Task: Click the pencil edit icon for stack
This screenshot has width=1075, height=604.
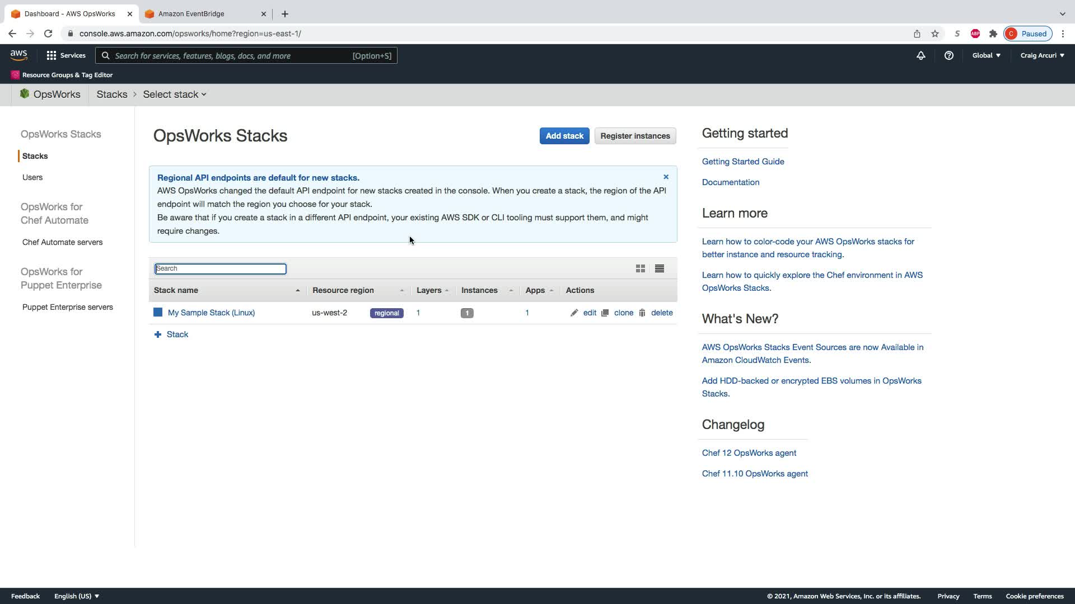Action: [x=574, y=313]
